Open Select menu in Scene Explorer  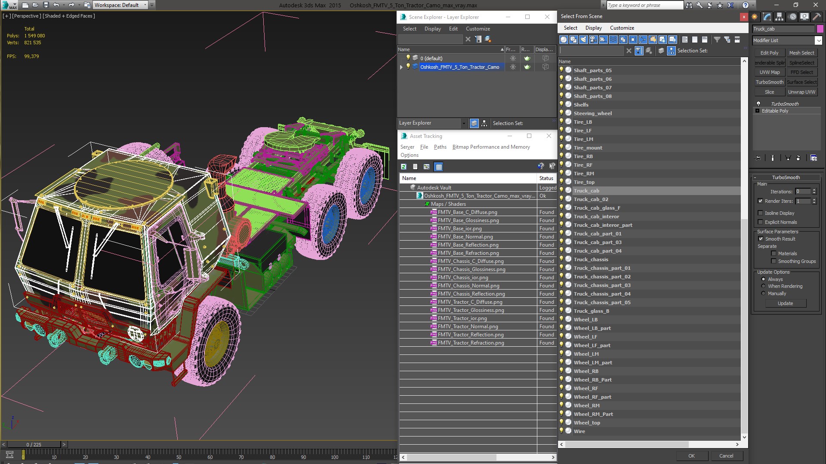point(409,29)
